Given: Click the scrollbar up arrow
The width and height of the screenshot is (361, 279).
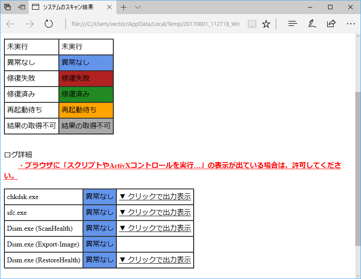Looking at the screenshot, I should click(x=358, y=36).
